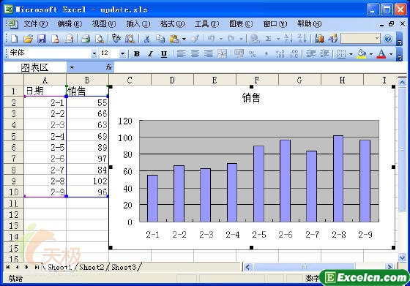The height and width of the screenshot is (286, 410).
Task: Click the Fill Color paint bucket swatch
Action: [362, 54]
